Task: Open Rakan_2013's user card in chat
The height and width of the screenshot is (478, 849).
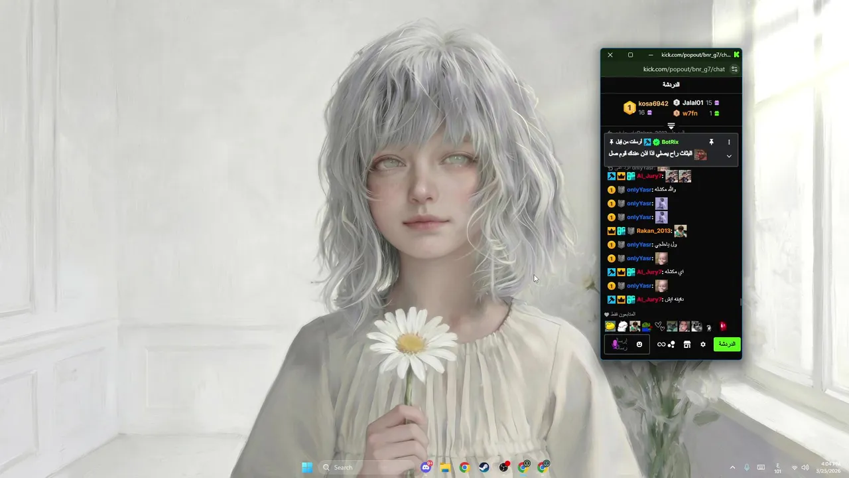Action: pyautogui.click(x=654, y=231)
